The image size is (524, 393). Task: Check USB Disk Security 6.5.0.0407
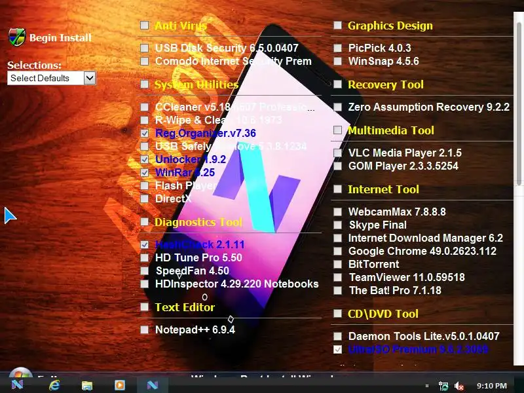144,48
